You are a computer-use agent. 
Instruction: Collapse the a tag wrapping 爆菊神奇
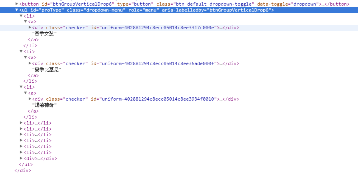pos(26,93)
